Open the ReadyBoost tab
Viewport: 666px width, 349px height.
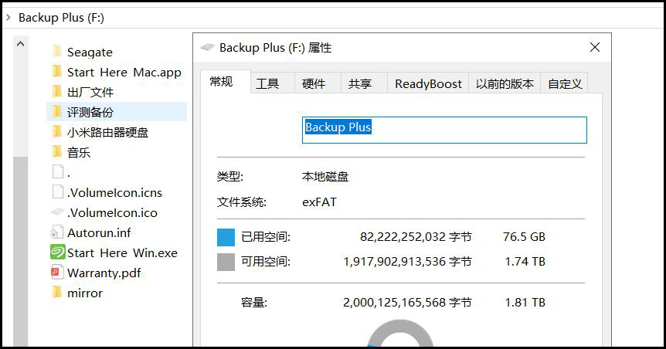[428, 83]
